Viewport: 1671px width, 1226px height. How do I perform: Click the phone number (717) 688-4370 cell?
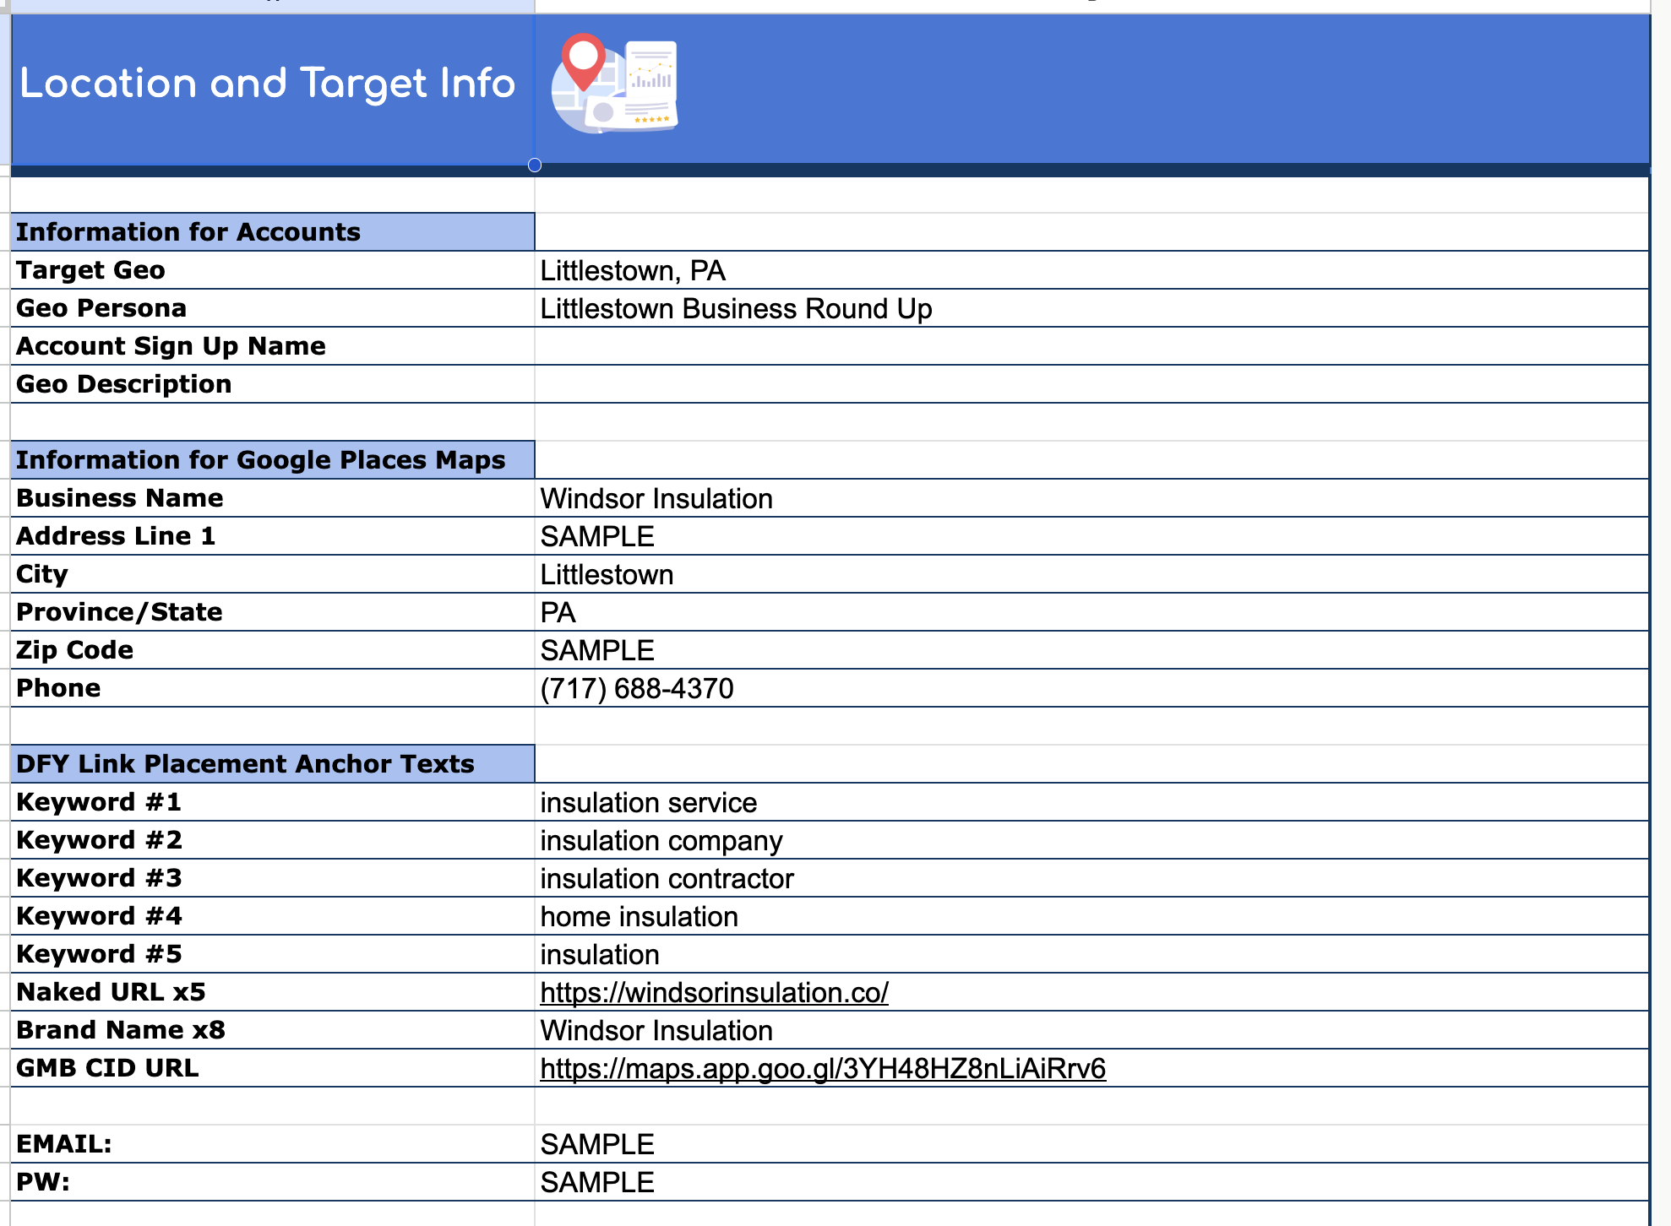coord(637,689)
